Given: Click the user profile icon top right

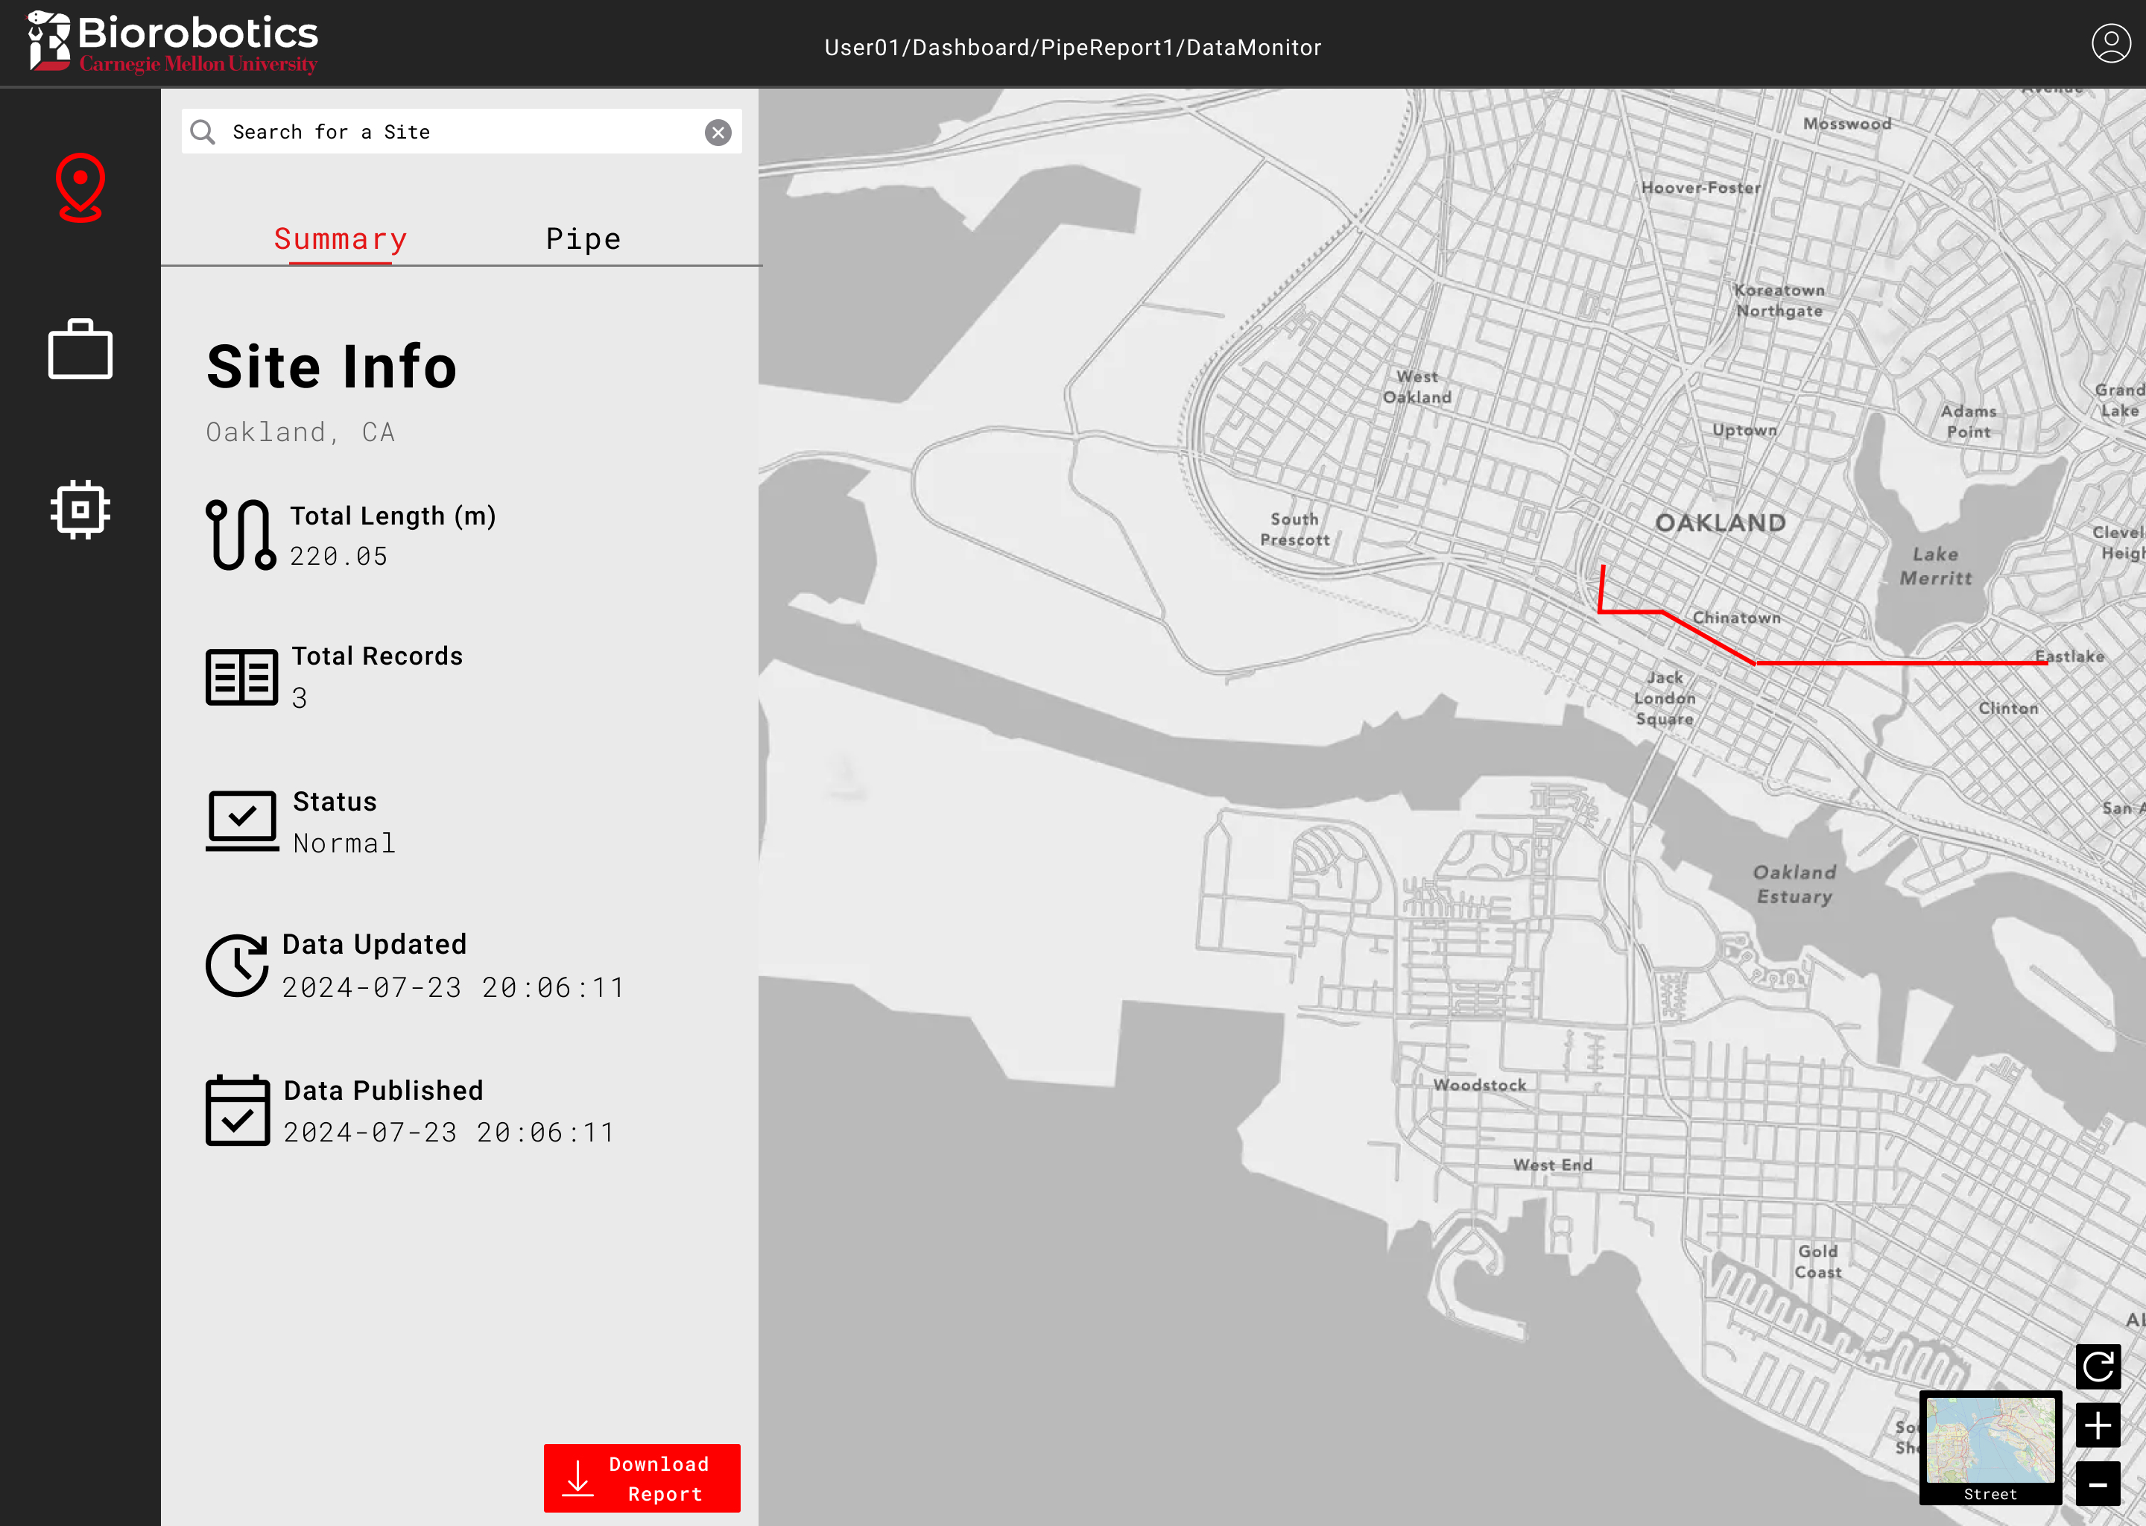Looking at the screenshot, I should click(x=2111, y=42).
